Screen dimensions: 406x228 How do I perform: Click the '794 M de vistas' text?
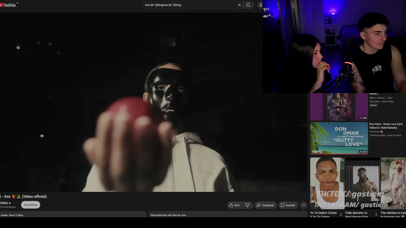[x=377, y=135]
